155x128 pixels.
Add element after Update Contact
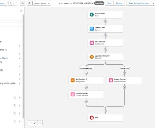tap(86, 101)
